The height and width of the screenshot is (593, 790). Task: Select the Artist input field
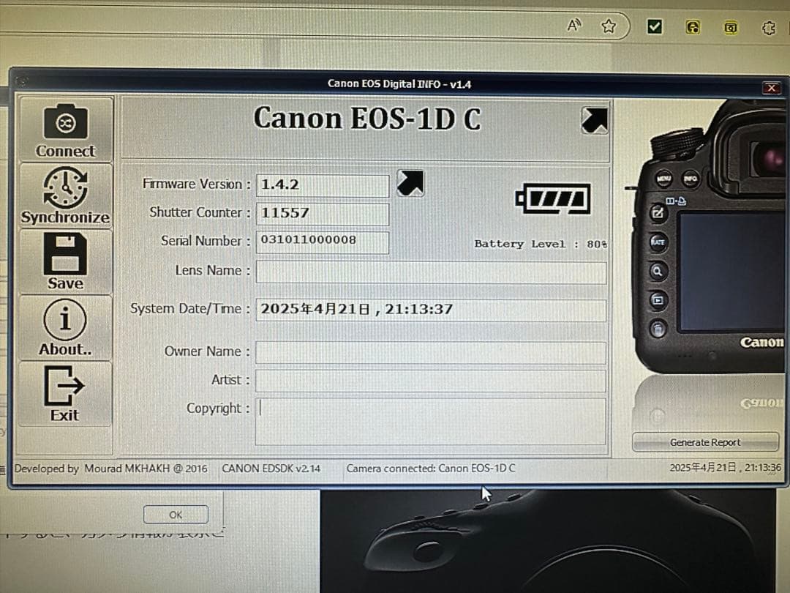click(432, 380)
